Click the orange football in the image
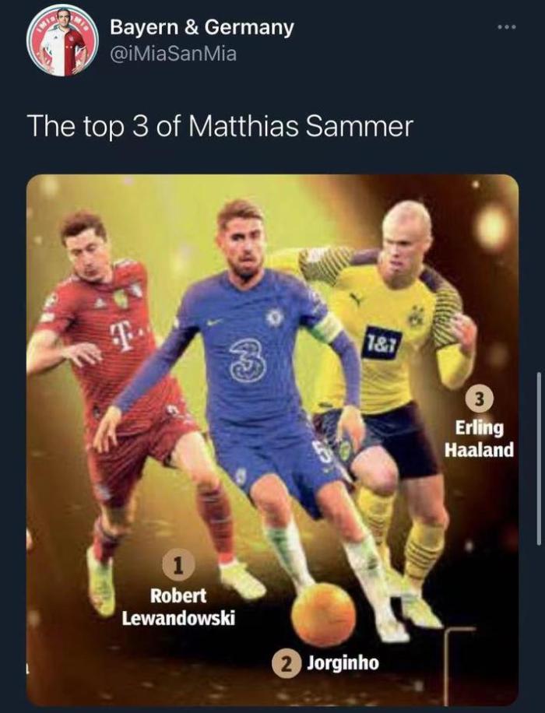Screen dimensions: 545x713 tap(323, 614)
